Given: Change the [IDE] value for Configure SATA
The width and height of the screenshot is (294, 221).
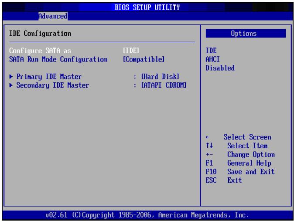Looking at the screenshot, I should (131, 51).
